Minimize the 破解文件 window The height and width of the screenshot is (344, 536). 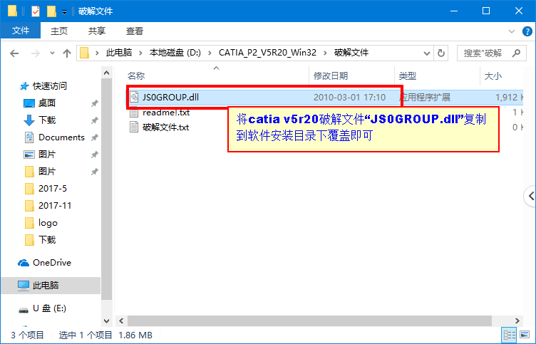(x=454, y=11)
